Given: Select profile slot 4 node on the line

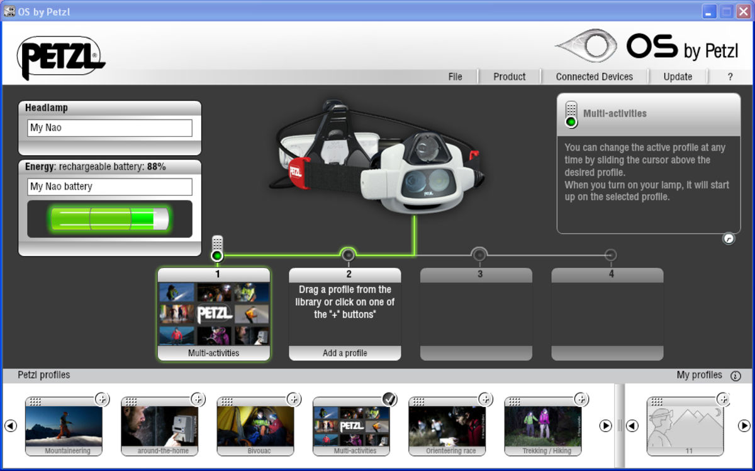Looking at the screenshot, I should [610, 255].
